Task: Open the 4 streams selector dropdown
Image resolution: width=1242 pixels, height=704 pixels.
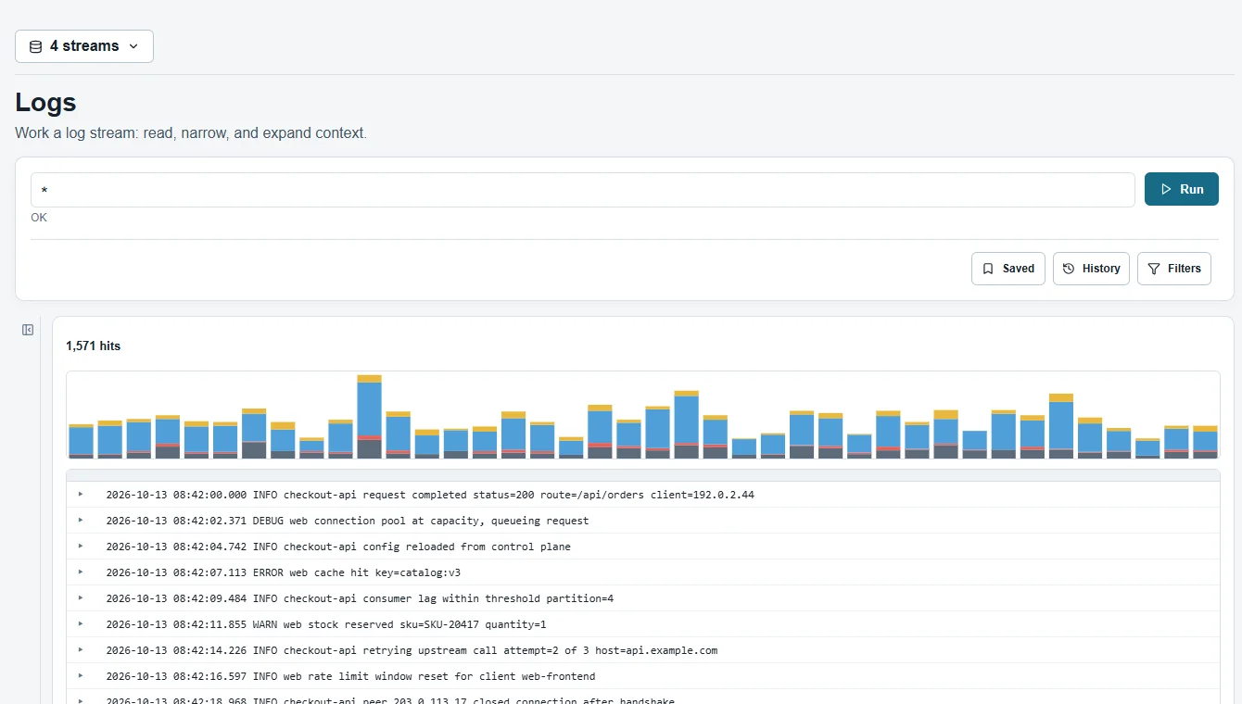Action: [84, 46]
